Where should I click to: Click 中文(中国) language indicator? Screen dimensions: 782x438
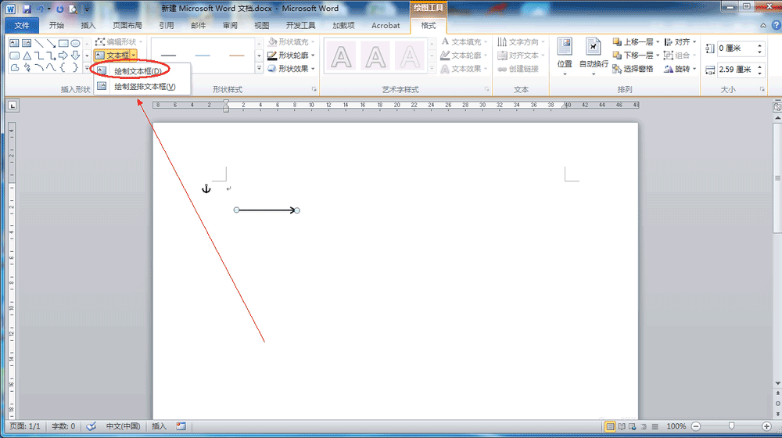[x=123, y=426]
